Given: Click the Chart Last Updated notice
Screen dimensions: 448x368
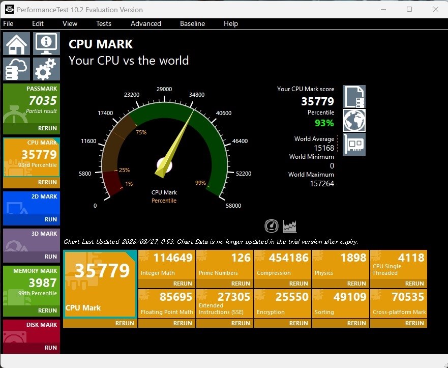Looking at the screenshot, I should click(x=211, y=242).
